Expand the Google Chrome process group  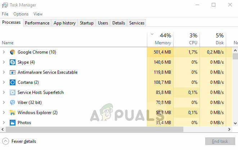tap(4, 52)
